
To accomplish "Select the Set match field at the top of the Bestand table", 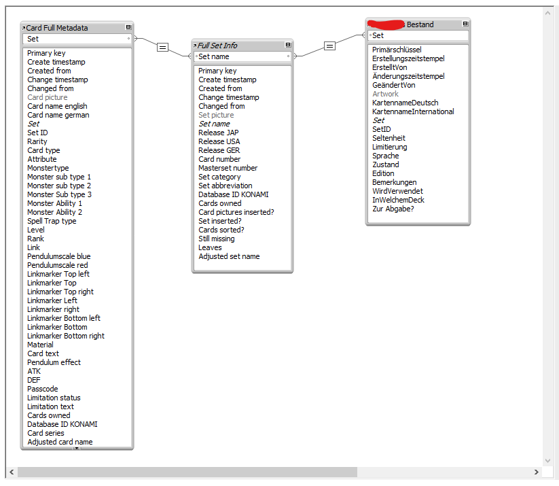I will pyautogui.click(x=418, y=35).
